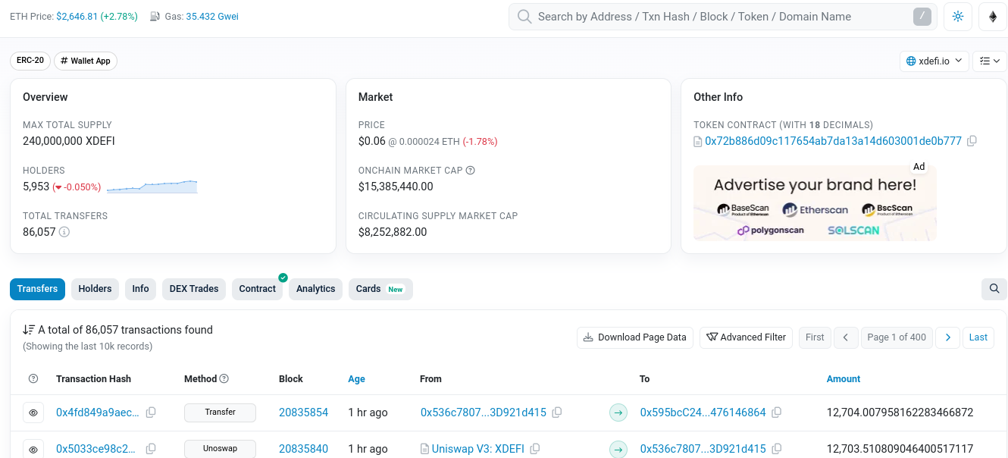Copy transaction hash 0x4fd849a9aec using its copy icon
The height and width of the screenshot is (458, 1008).
150,412
